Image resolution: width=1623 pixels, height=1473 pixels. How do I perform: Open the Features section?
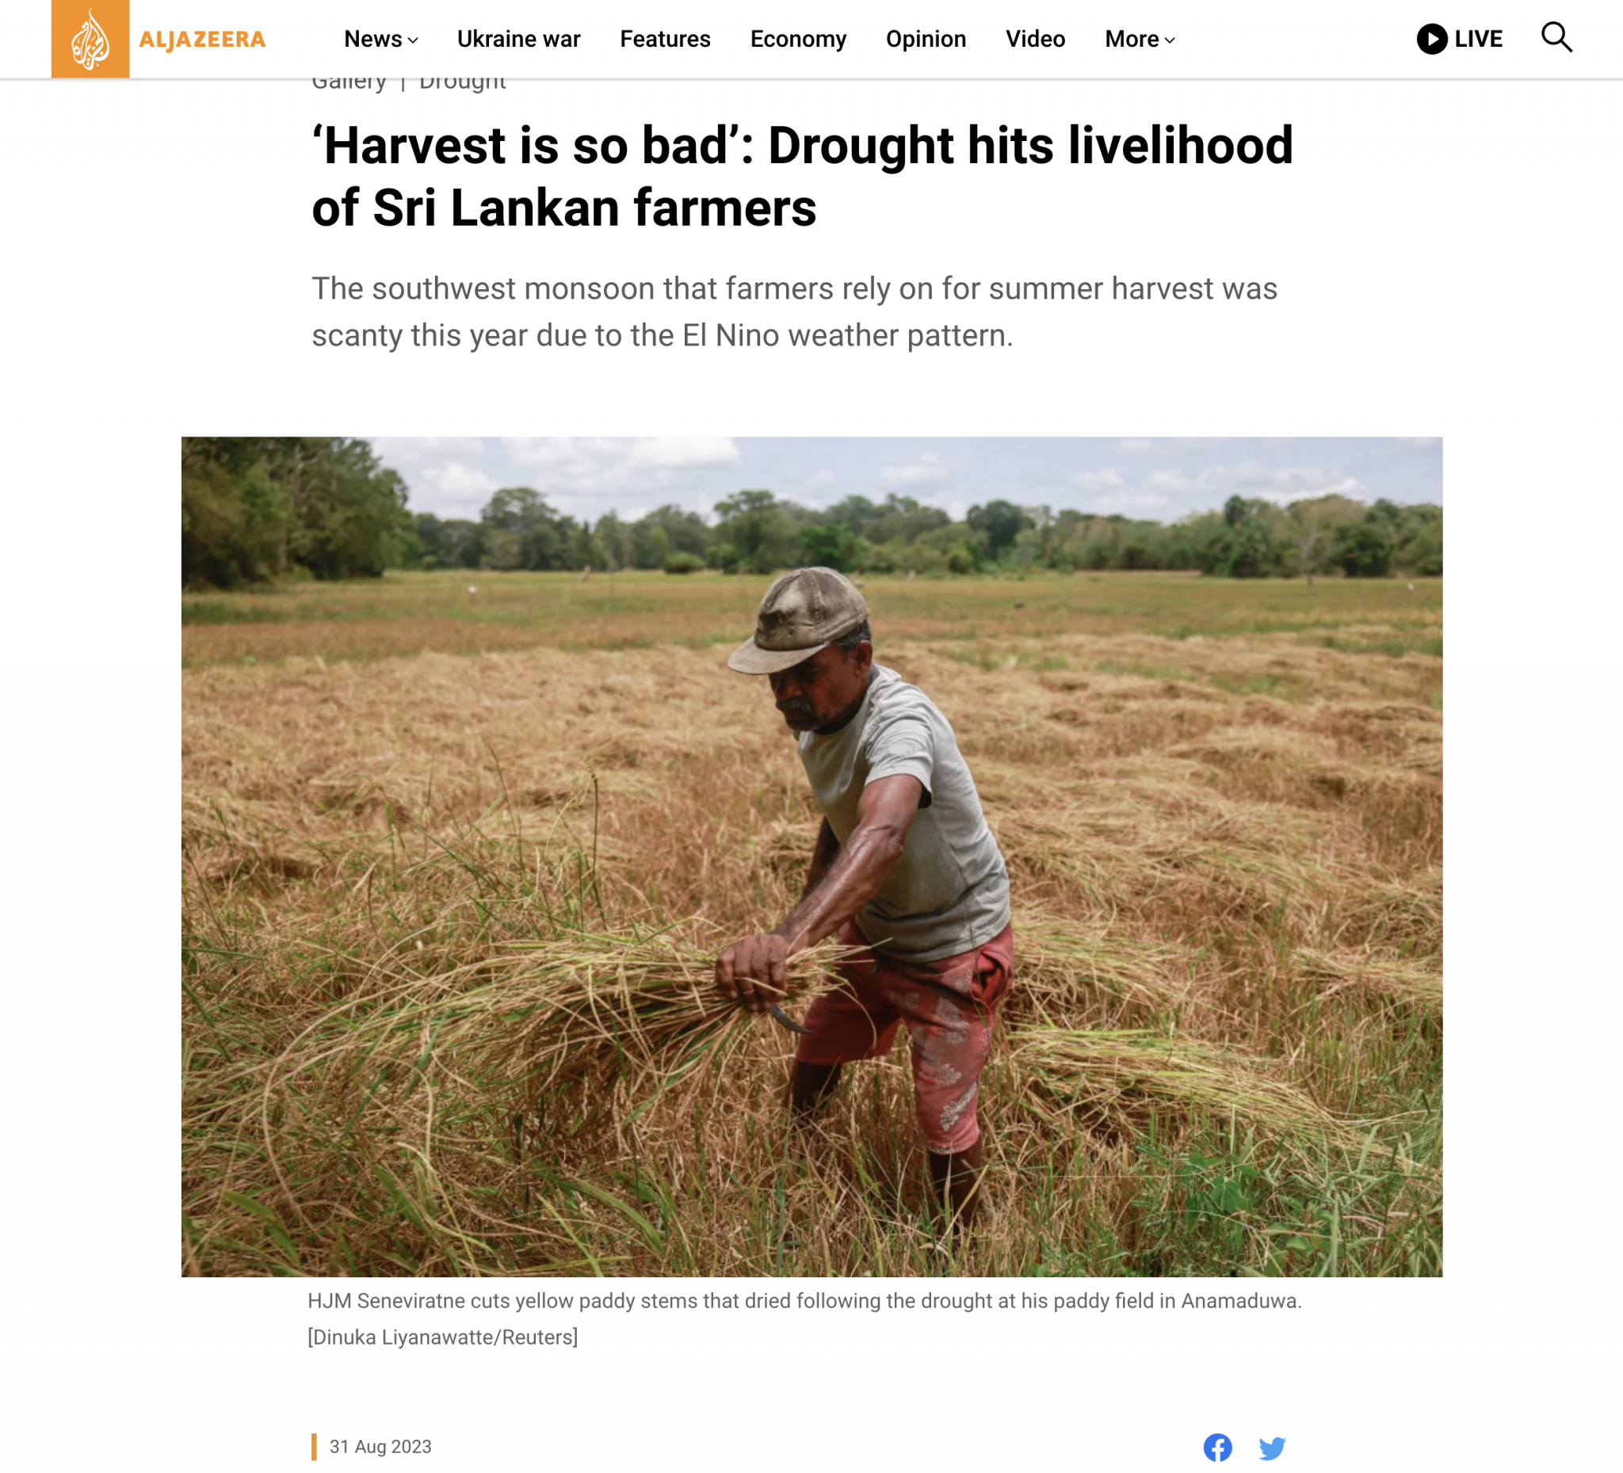(665, 39)
